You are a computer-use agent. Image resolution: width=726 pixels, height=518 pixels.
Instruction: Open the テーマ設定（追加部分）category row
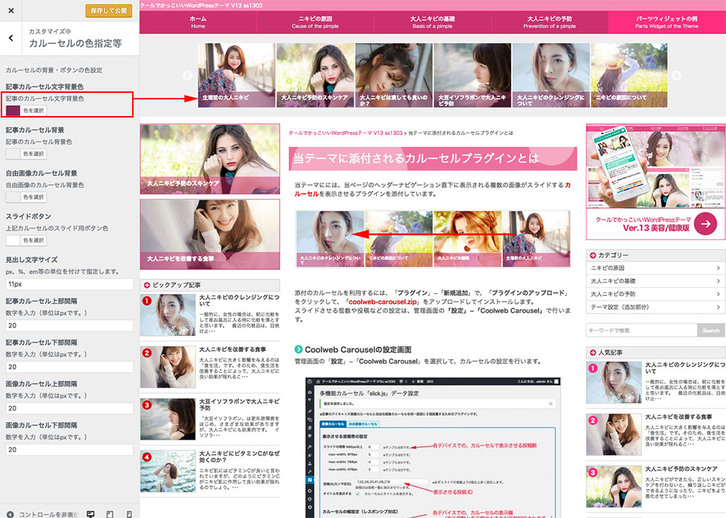click(656, 307)
